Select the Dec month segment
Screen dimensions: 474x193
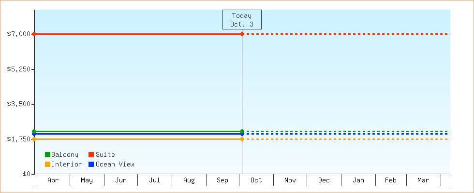point(324,180)
